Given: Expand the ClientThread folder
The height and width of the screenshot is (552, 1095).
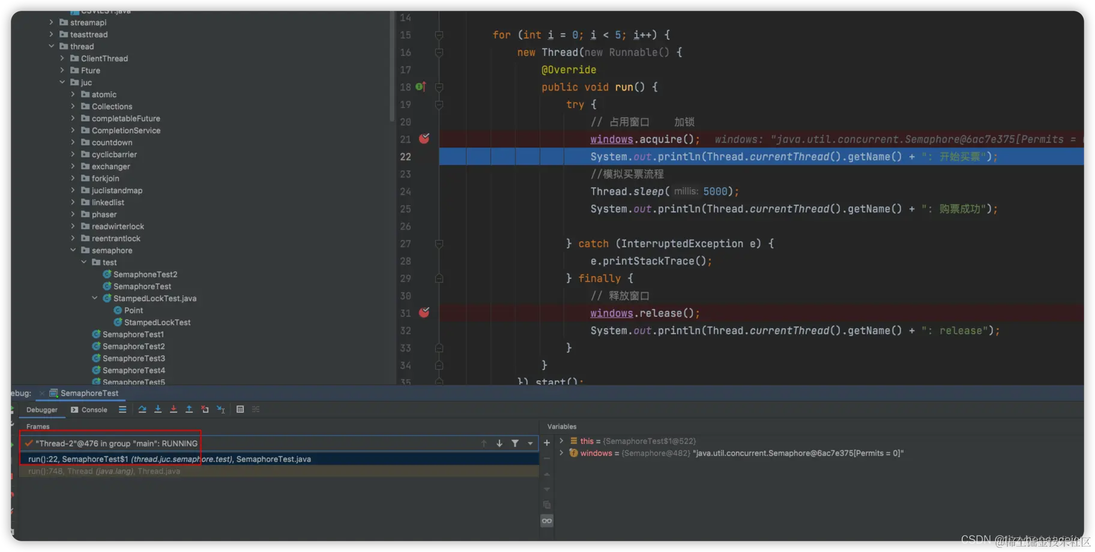Looking at the screenshot, I should pyautogui.click(x=62, y=58).
